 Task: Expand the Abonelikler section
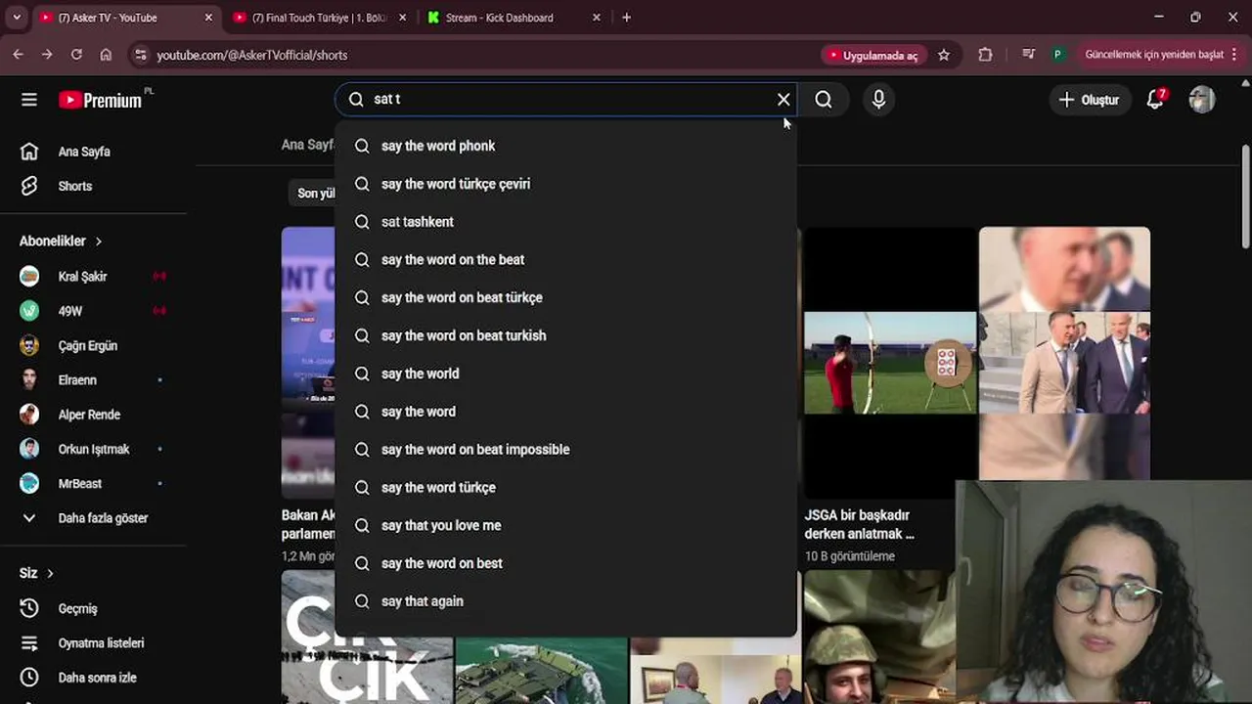[x=61, y=241]
